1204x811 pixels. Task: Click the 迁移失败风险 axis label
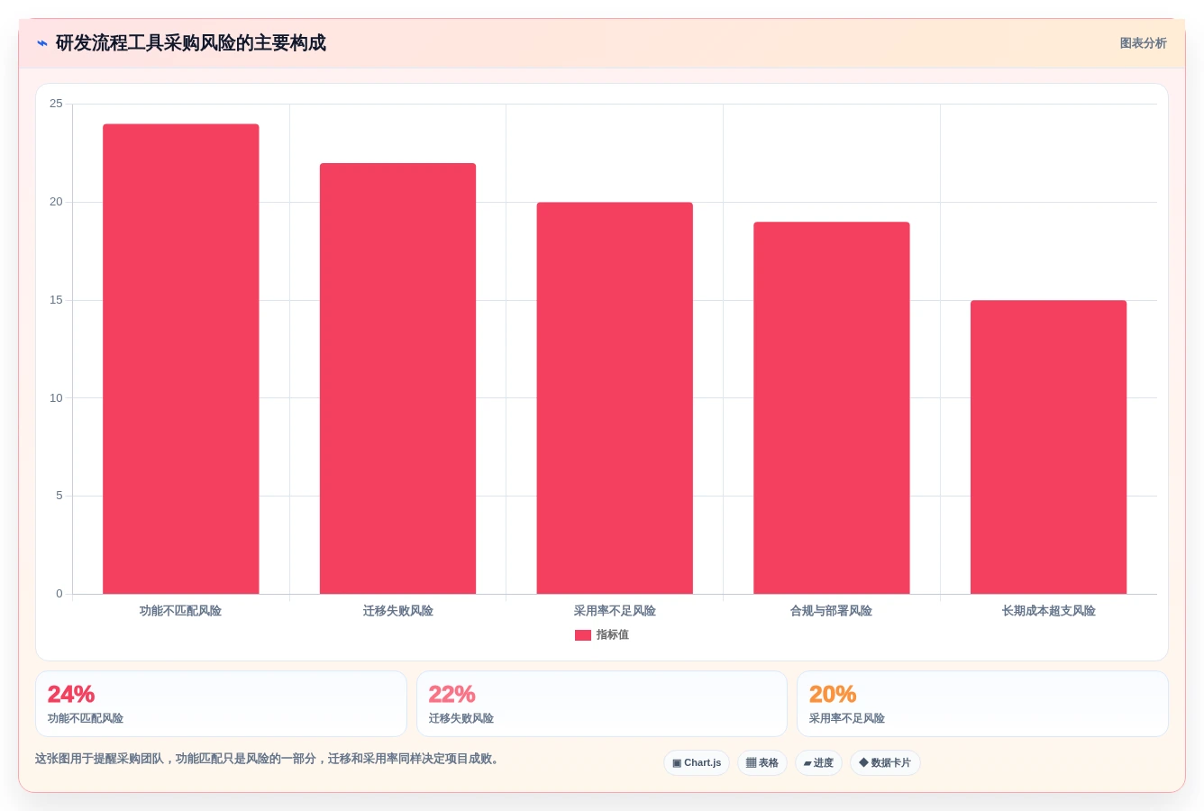click(x=397, y=611)
